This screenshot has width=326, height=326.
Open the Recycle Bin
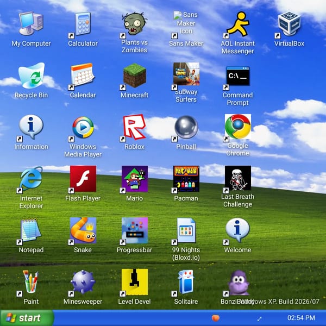[x=32, y=76]
